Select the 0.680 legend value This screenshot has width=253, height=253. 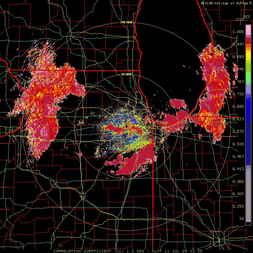pyautogui.click(x=238, y=107)
